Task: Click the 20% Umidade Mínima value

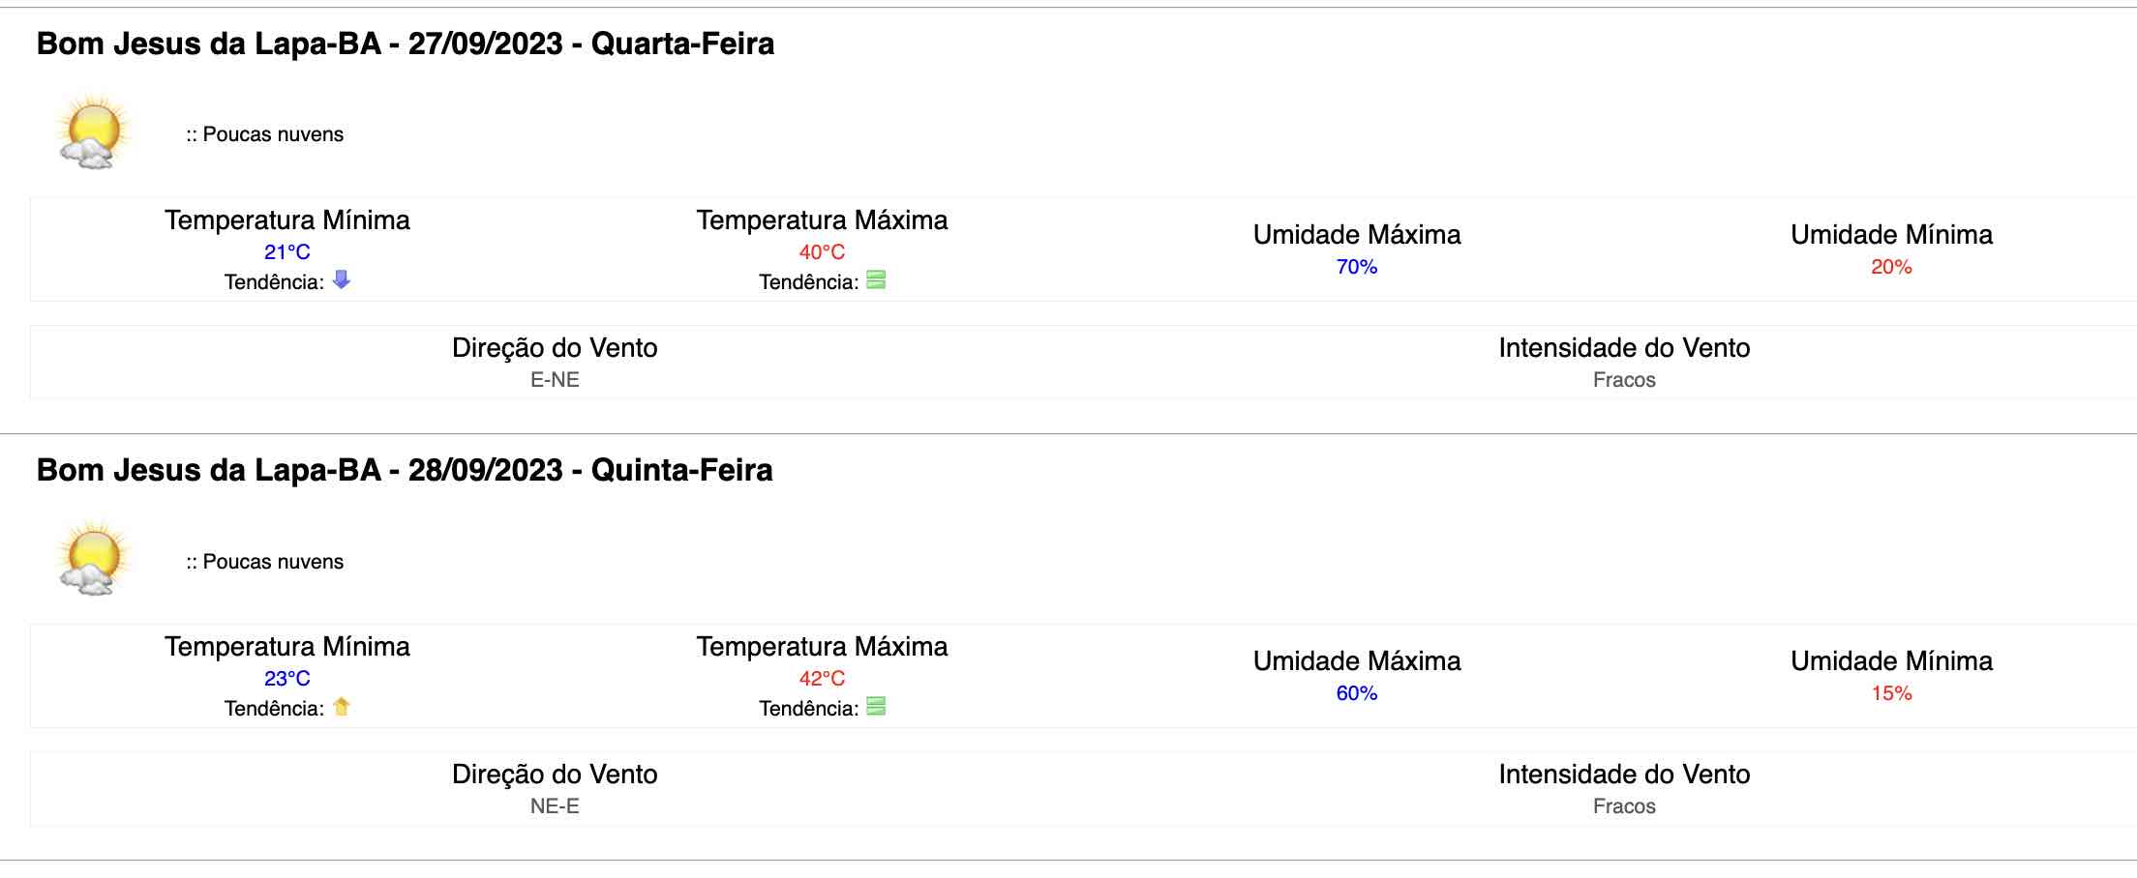Action: [x=1891, y=267]
